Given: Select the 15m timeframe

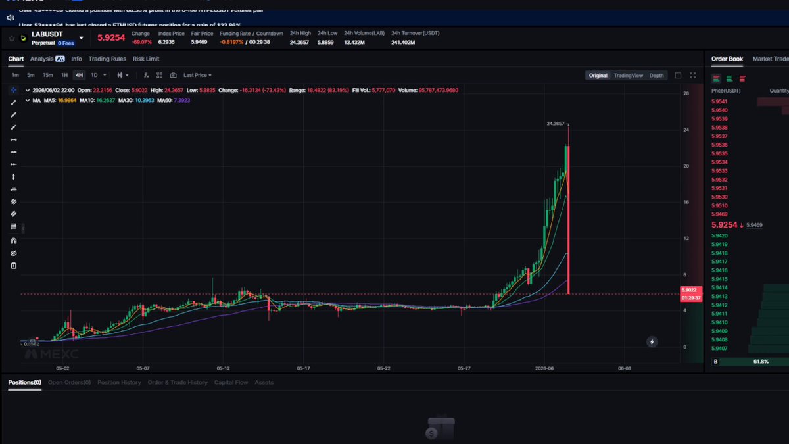Looking at the screenshot, I should click(x=48, y=75).
